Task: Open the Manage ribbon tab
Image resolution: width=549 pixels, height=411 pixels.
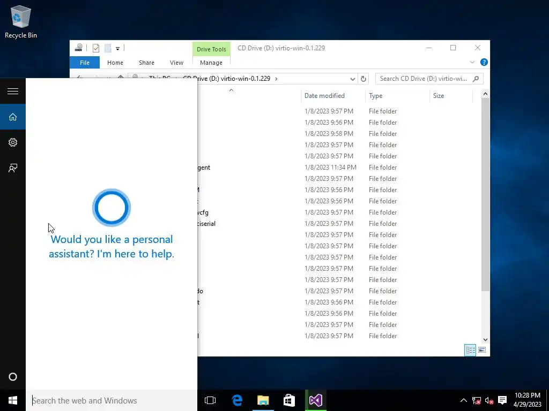Action: tap(211, 63)
